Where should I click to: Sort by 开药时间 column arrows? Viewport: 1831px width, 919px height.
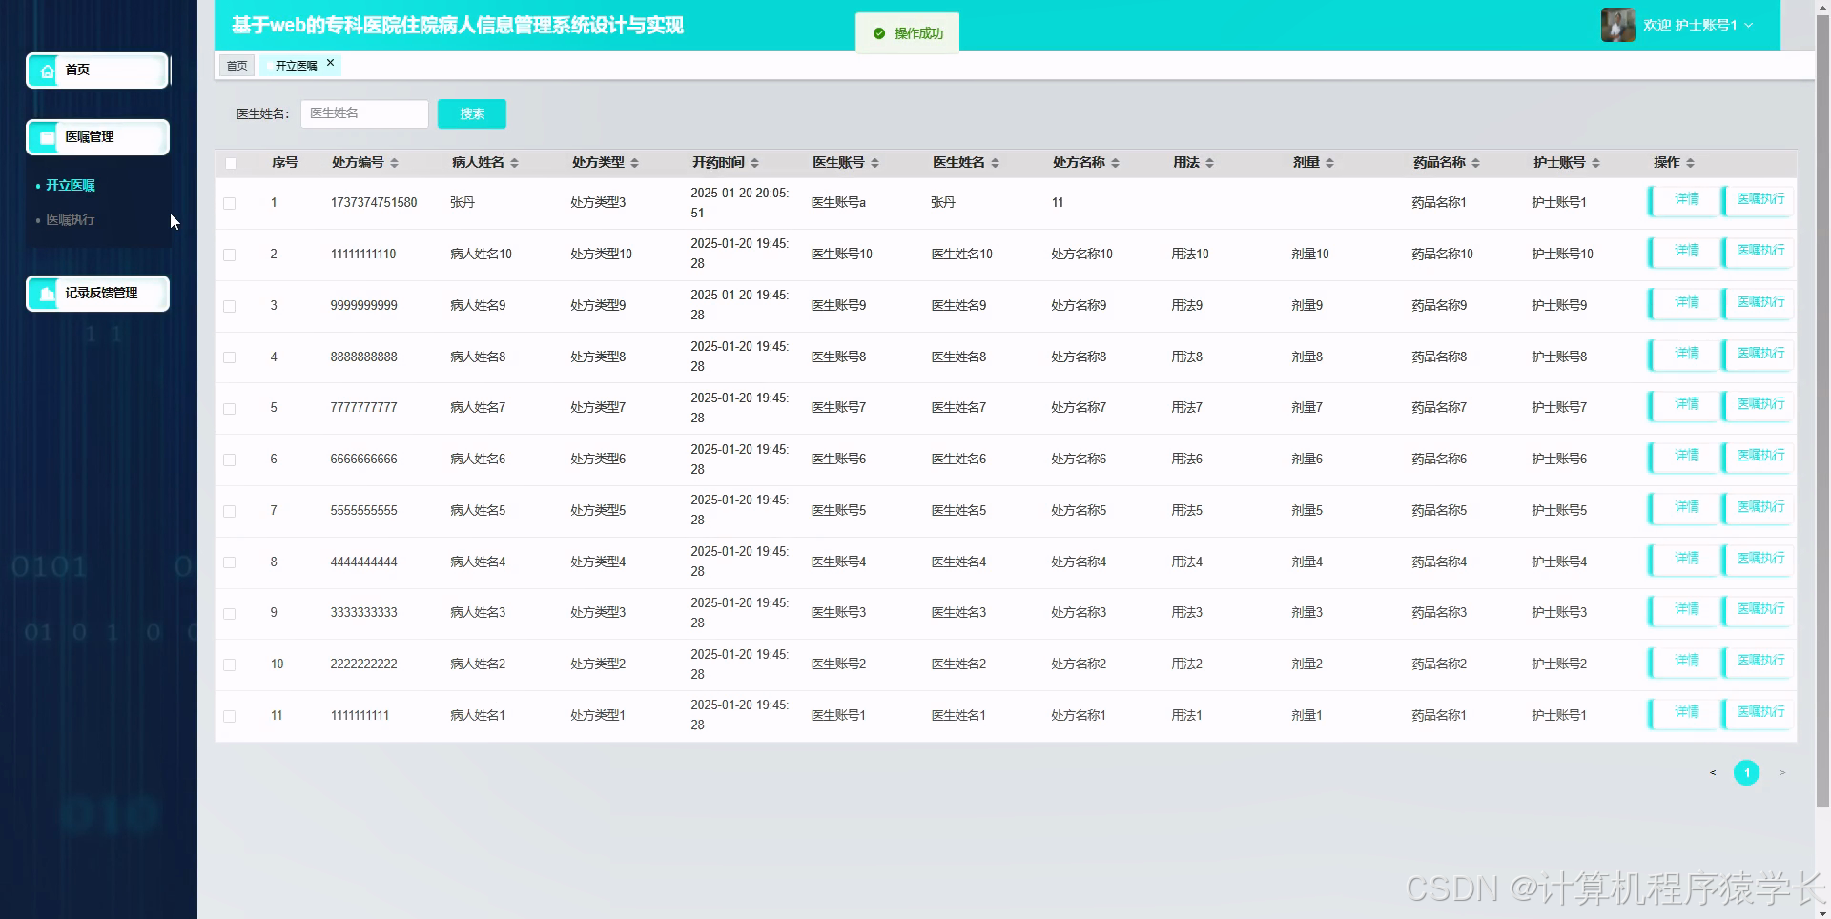(x=754, y=163)
